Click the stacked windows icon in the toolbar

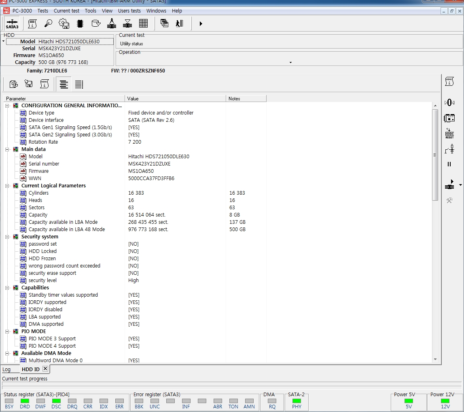pos(164,23)
